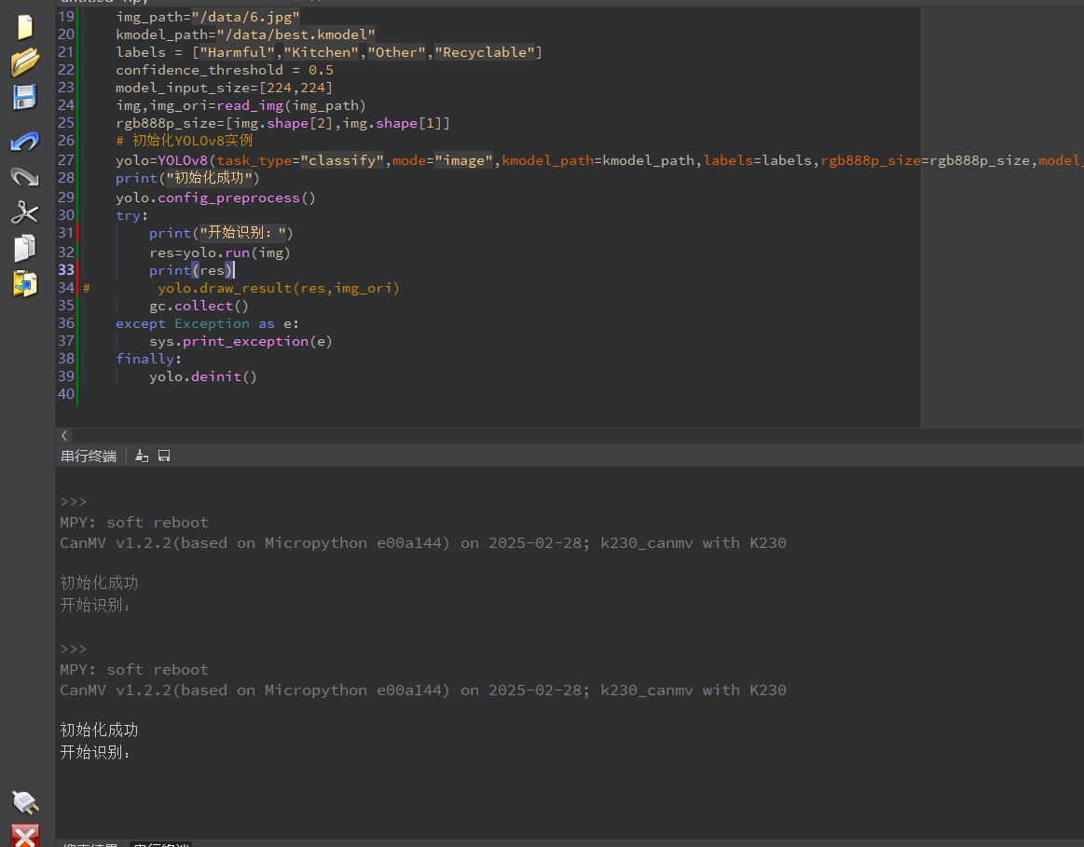The image size is (1084, 847).
Task: Click the comment "# 初始化YOLOv8实例"
Action: [185, 141]
